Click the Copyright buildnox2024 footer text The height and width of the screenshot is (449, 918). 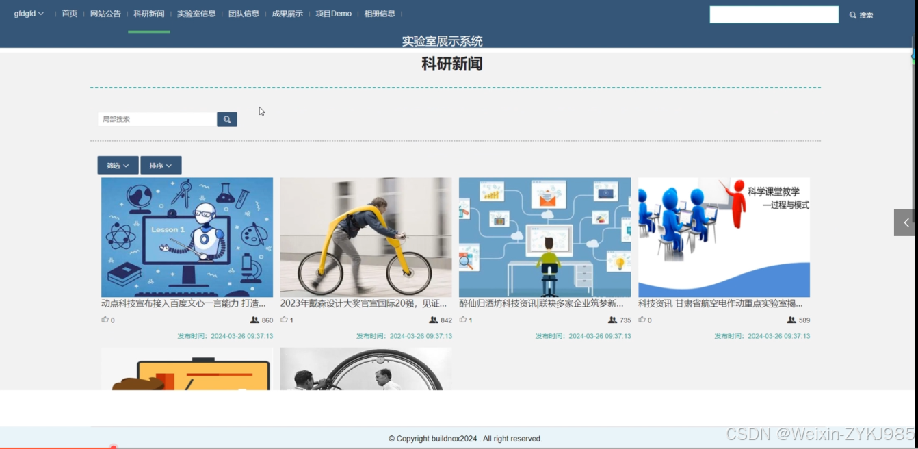(465, 439)
